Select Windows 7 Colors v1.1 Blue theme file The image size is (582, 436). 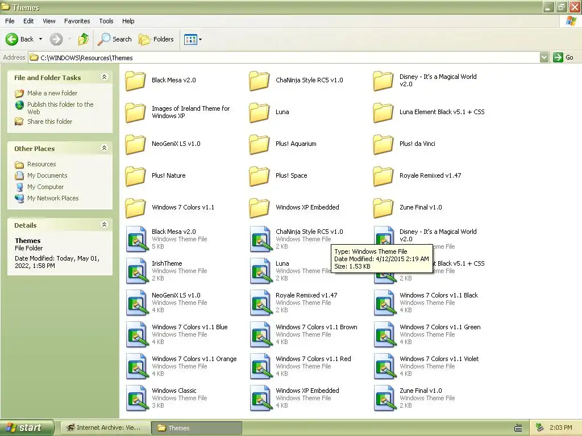pos(137,335)
